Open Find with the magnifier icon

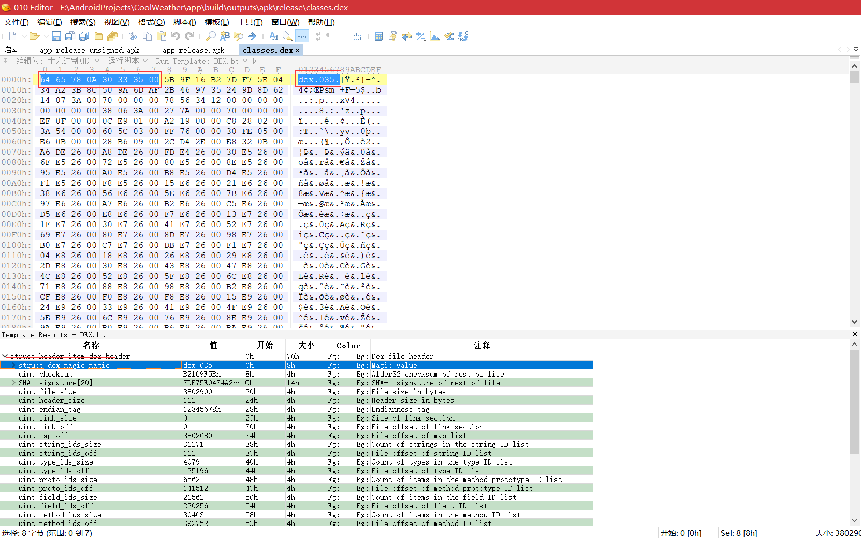coord(210,36)
